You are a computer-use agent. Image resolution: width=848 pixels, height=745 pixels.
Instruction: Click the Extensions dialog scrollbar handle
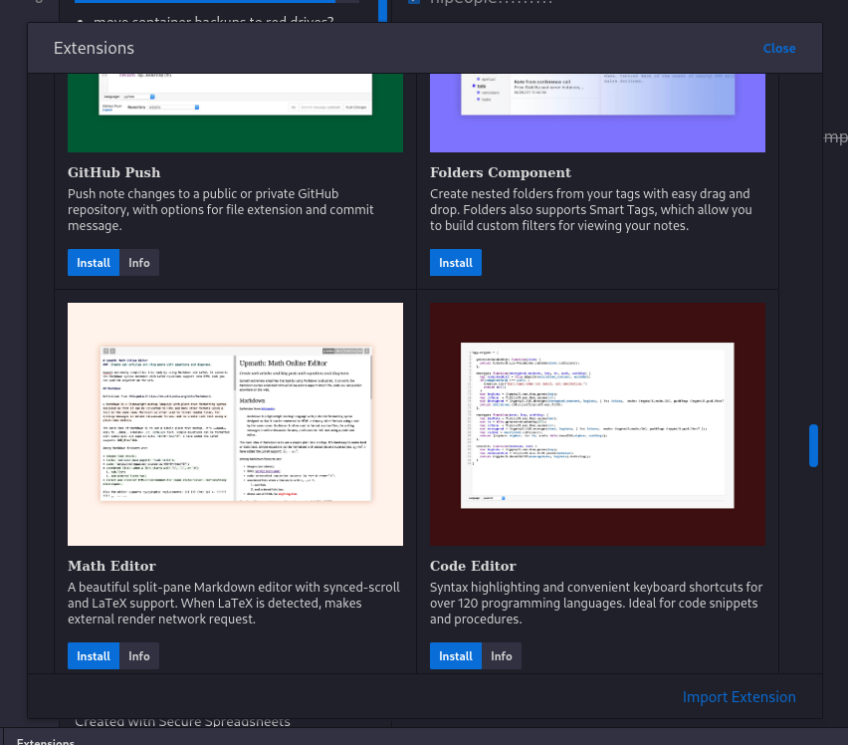[813, 445]
